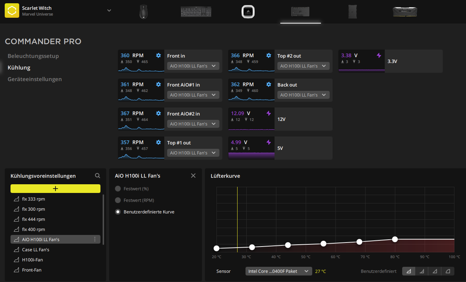Choose Benutzerdefinierte Kurve radio option
466x282 pixels.
click(117, 212)
